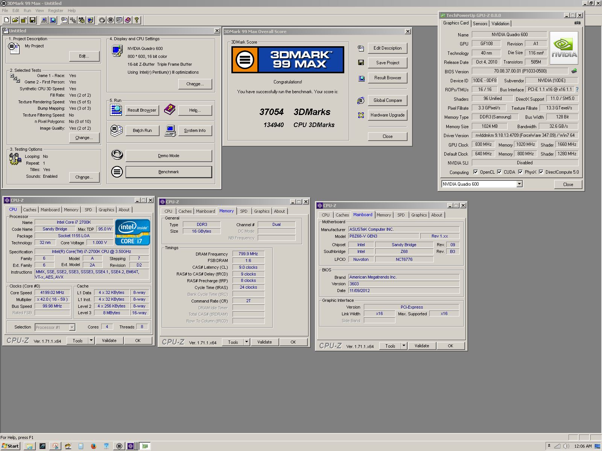Image resolution: width=602 pixels, height=451 pixels.
Task: Toggle the OpenCL checkbox in GPU-Z
Action: point(476,172)
